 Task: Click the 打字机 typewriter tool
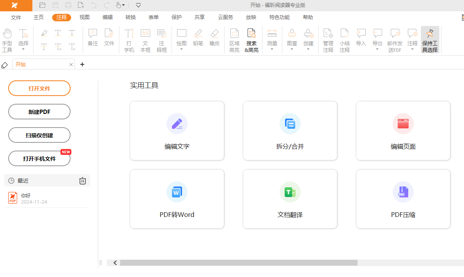coord(129,40)
